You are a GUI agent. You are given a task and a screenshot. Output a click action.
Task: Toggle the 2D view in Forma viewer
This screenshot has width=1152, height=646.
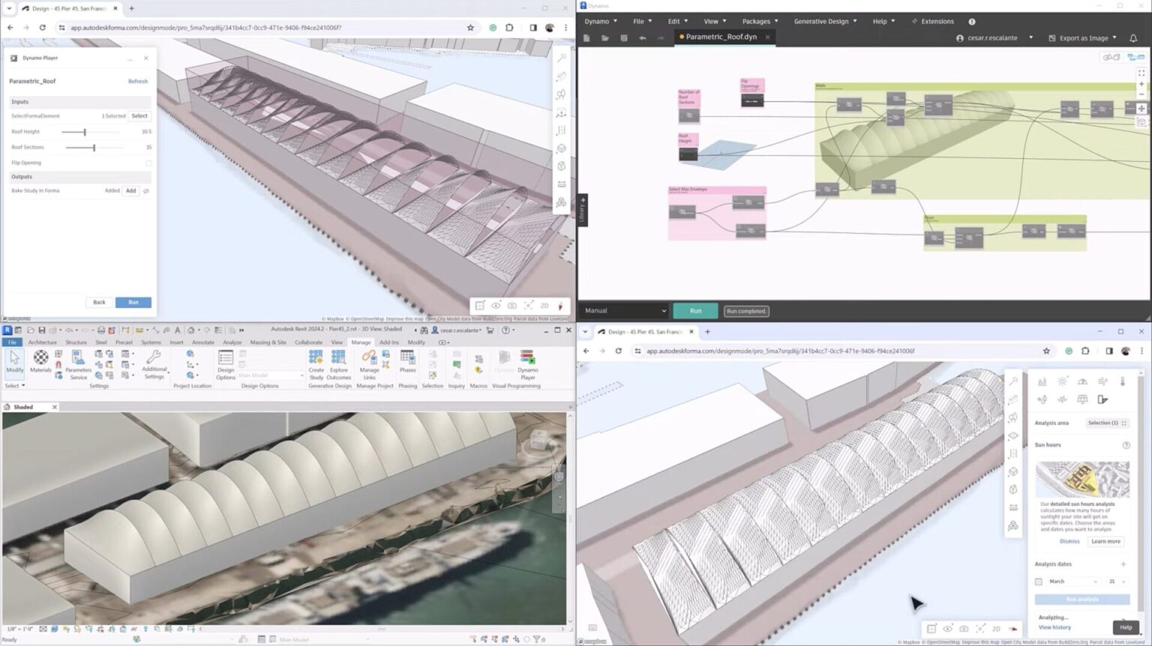coord(996,629)
